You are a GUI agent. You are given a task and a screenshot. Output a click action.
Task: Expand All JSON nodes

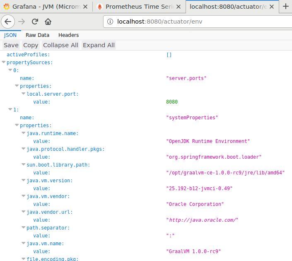point(99,45)
